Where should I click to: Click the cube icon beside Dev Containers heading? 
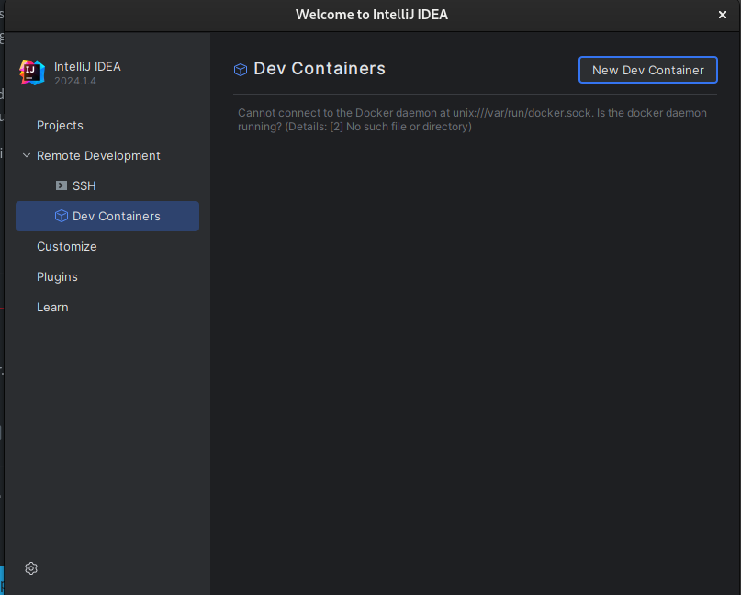(x=241, y=70)
